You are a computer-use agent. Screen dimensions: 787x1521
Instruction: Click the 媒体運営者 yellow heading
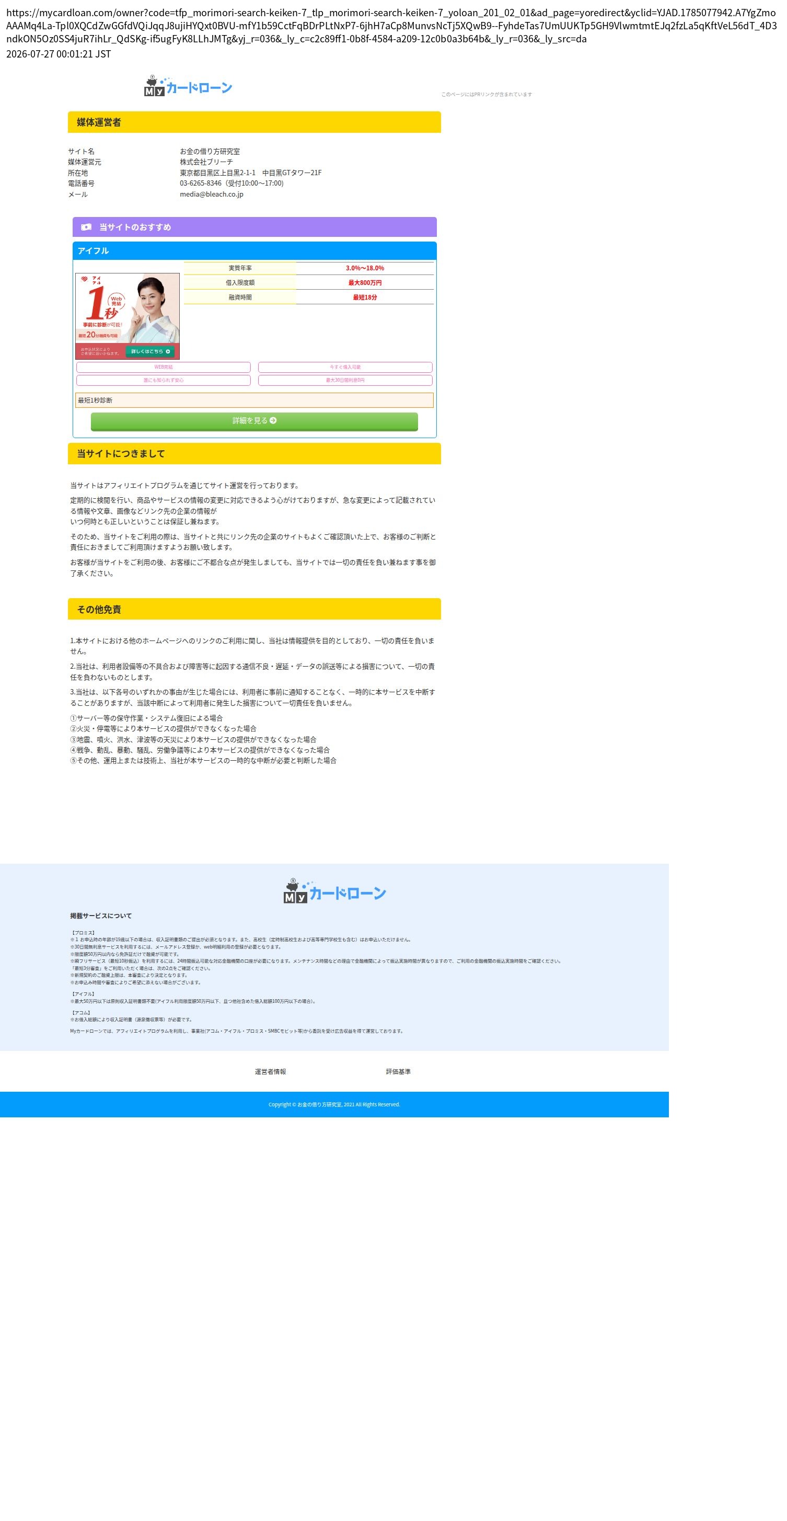(254, 122)
